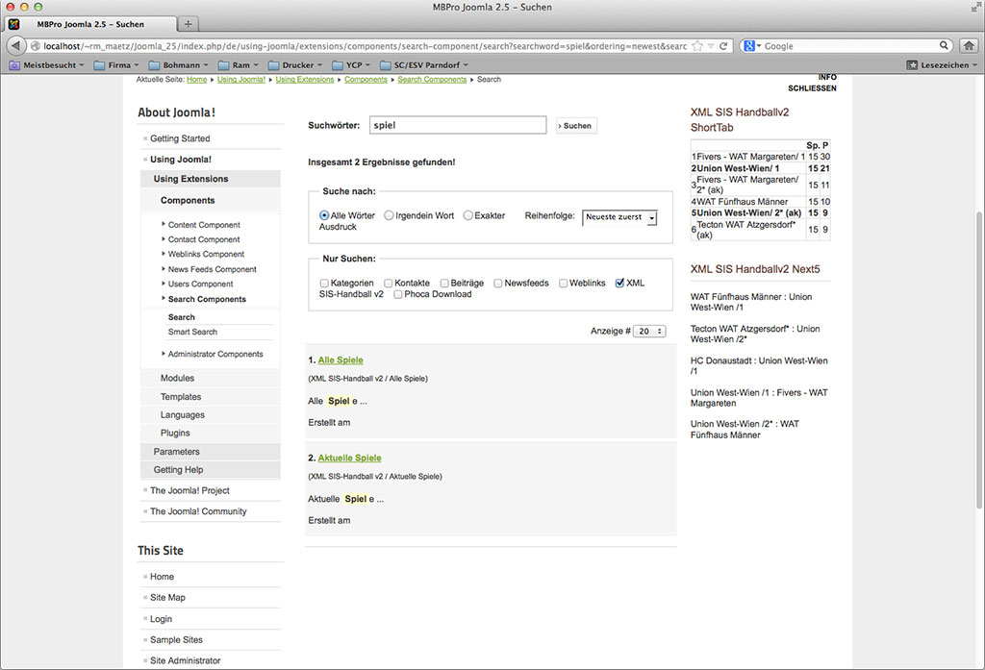This screenshot has height=670, width=985.
Task: Open Login in This Site menu
Action: (161, 618)
